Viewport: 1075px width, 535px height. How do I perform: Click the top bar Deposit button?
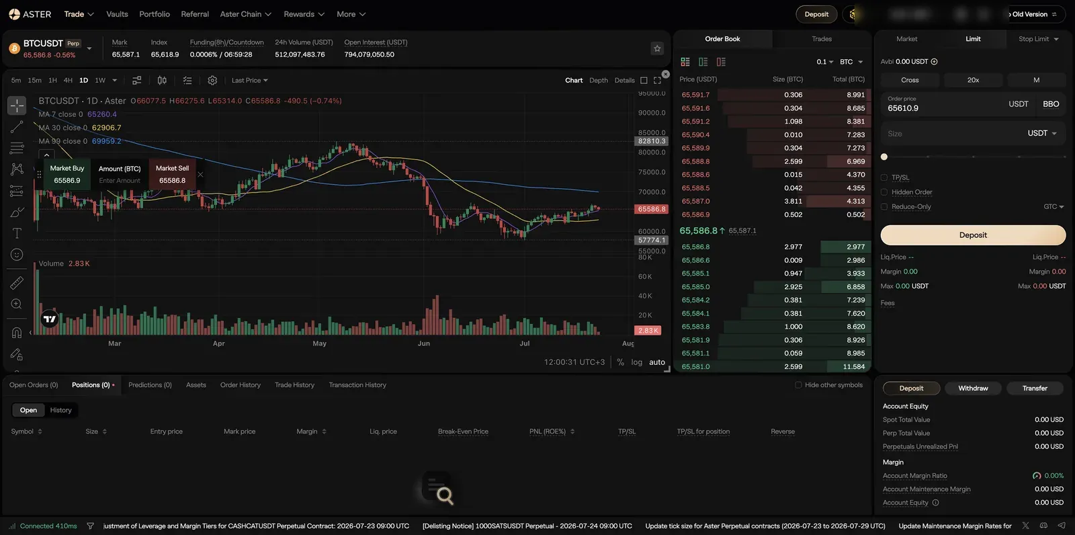(816, 14)
